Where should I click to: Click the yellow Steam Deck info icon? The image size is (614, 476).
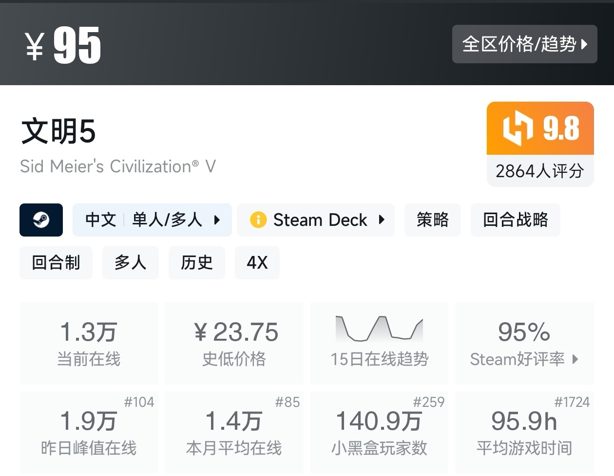(x=258, y=220)
